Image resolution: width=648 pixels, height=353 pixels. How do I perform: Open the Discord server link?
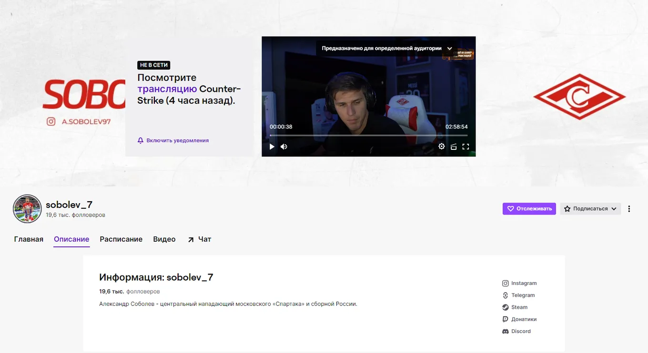click(x=516, y=331)
